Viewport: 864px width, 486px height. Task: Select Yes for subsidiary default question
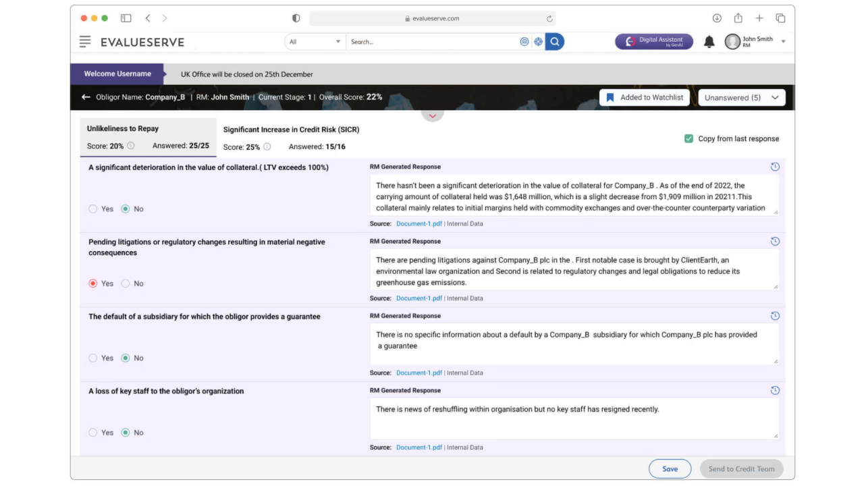pos(93,358)
